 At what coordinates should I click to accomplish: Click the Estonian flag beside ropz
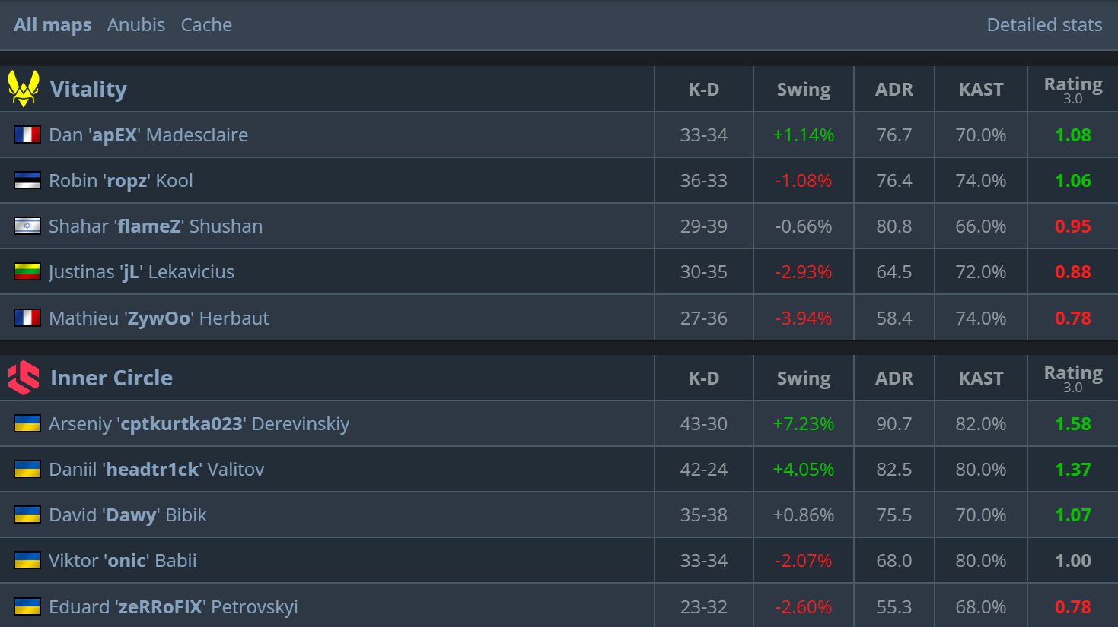coord(27,181)
